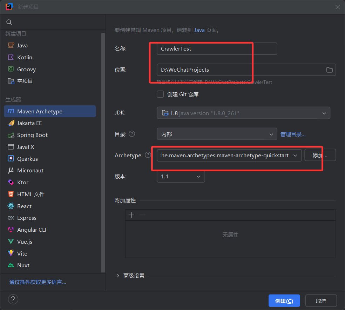
Task: Click the Angular CLI shield icon
Action: (x=11, y=230)
